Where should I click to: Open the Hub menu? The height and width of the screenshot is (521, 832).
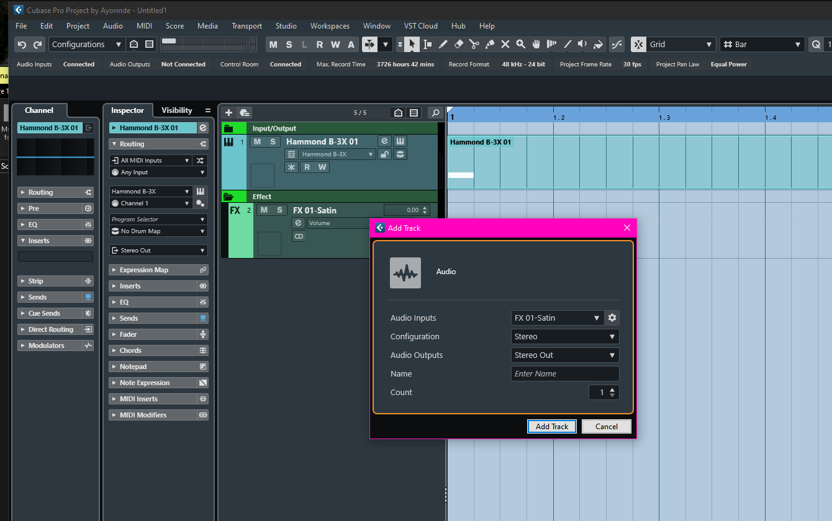459,26
